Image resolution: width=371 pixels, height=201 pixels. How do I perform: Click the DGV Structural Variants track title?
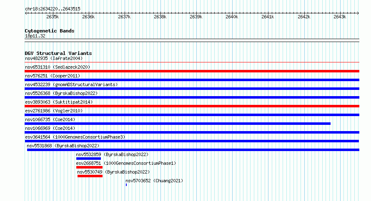(x=58, y=53)
